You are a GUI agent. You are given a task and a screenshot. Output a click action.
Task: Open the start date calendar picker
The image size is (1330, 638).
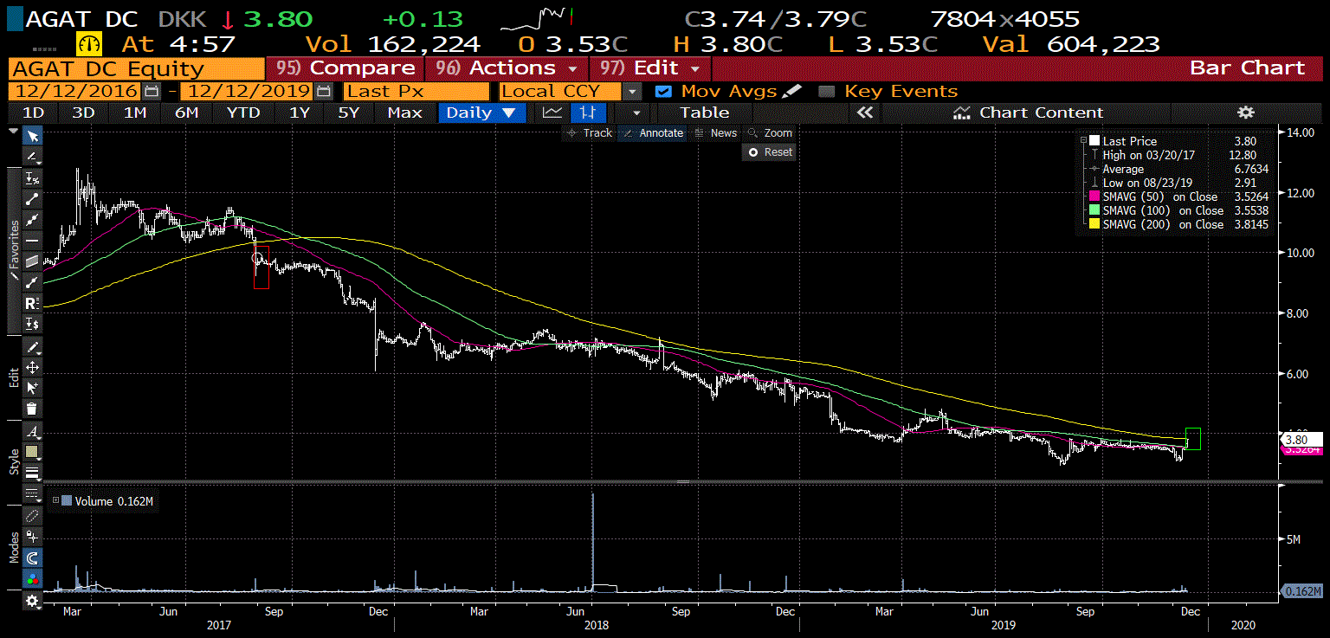pyautogui.click(x=152, y=91)
